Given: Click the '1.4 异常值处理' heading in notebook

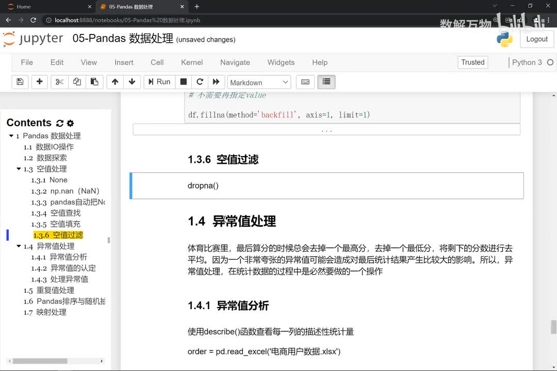Looking at the screenshot, I should [x=232, y=221].
